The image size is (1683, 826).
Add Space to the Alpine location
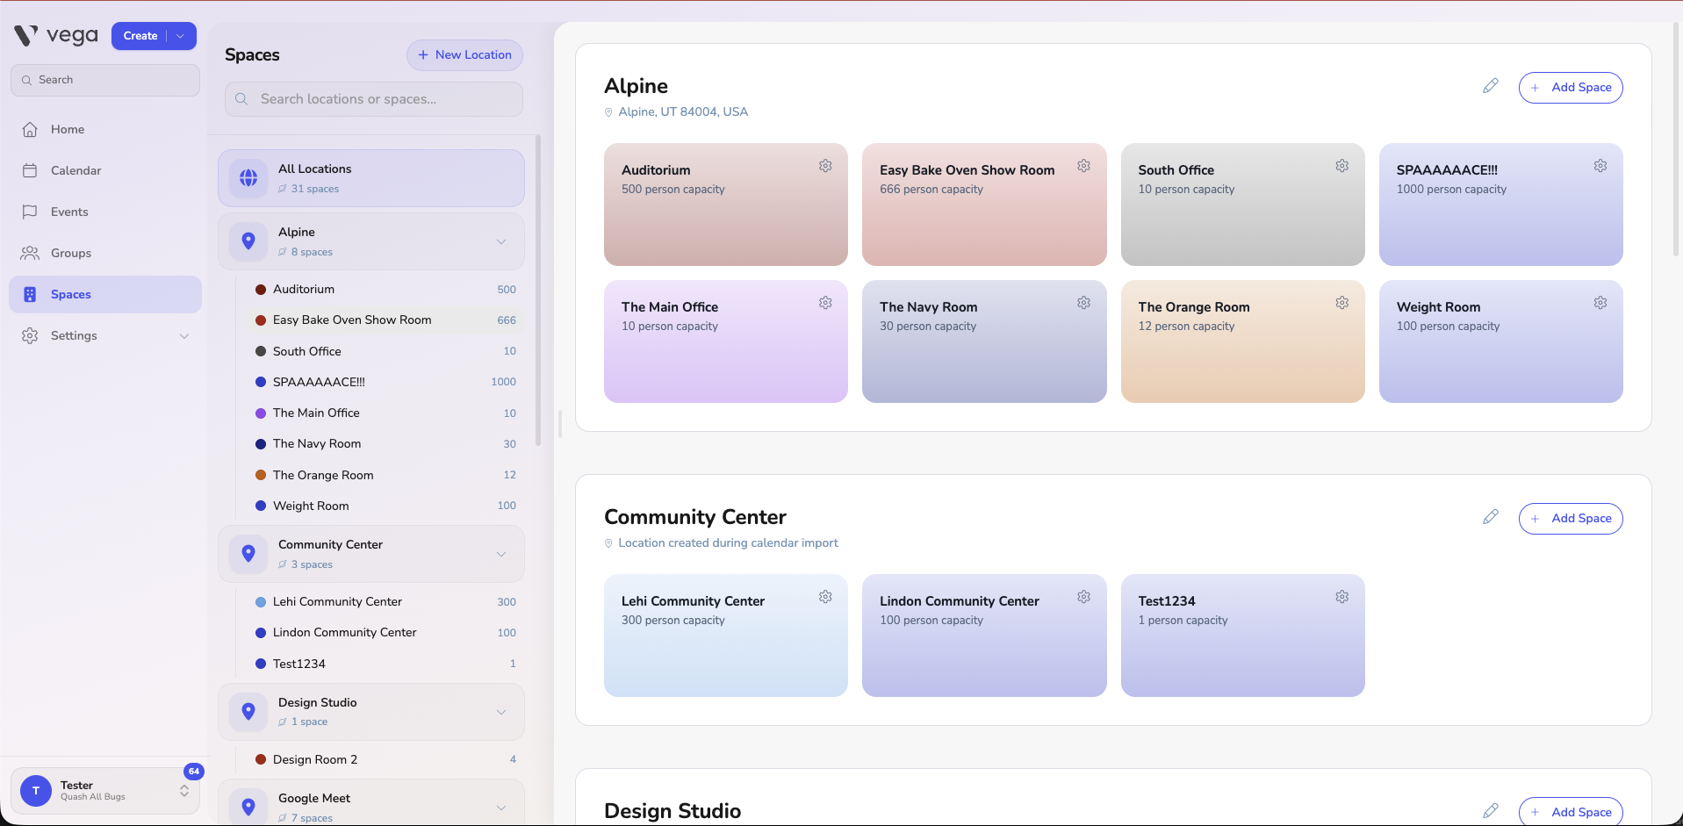tap(1571, 88)
